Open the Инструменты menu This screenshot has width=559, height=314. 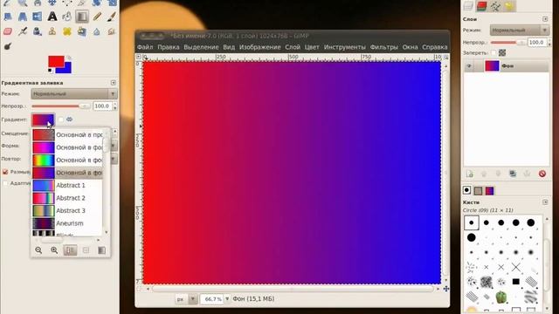345,47
